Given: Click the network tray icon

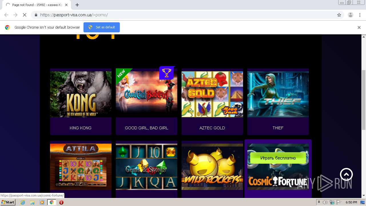Looking at the screenshot, I should [332, 202].
